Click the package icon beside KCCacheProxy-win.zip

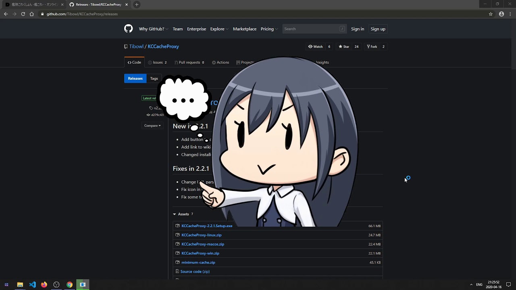tap(177, 253)
